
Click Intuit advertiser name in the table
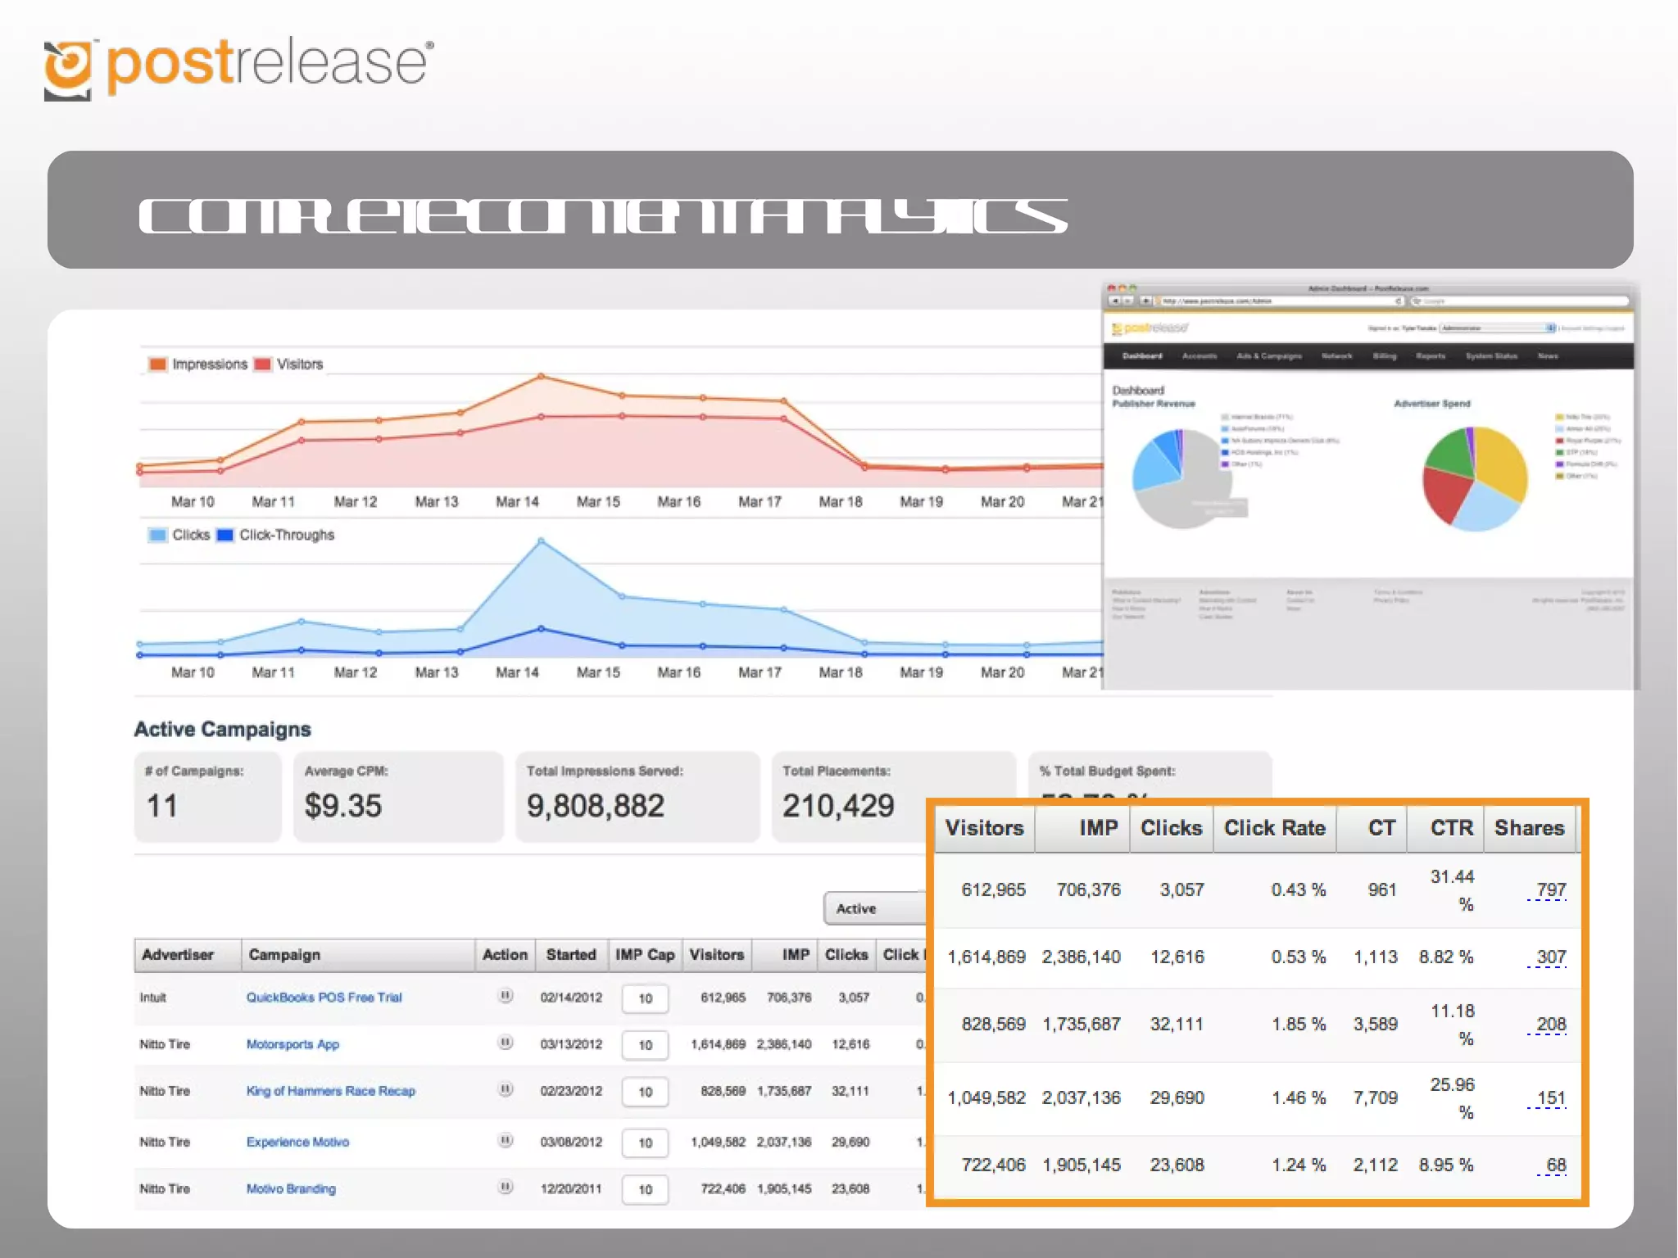152,998
